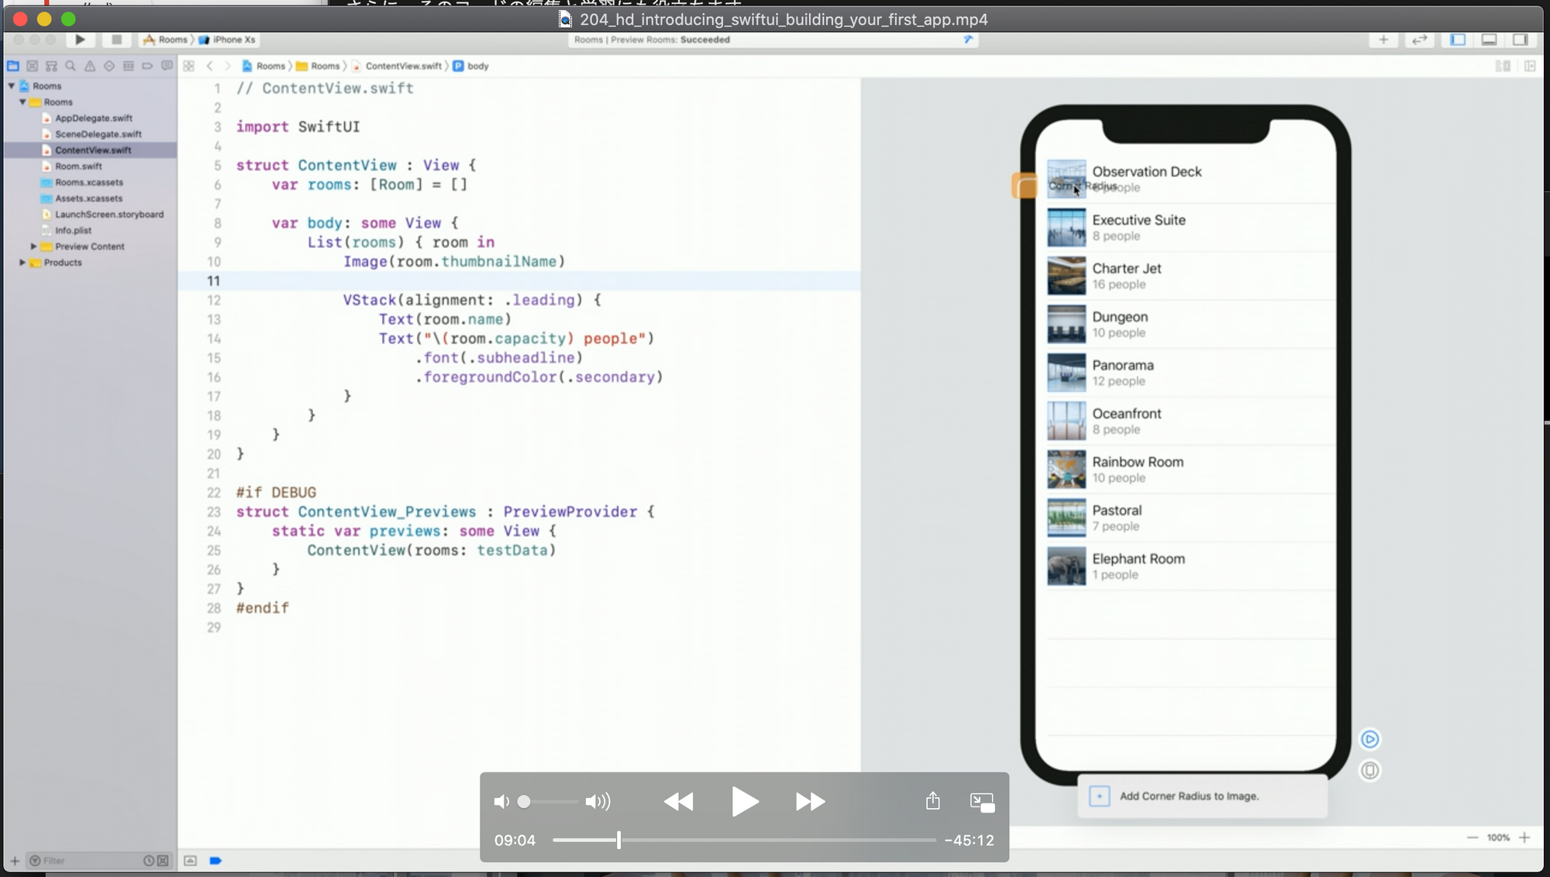The image size is (1550, 877).
Task: Open the iPhone Xs device destination selector
Action: coord(232,40)
